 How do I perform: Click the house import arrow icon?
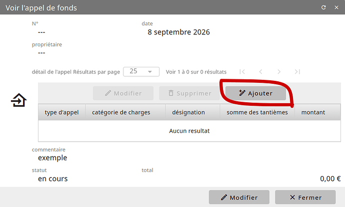click(x=18, y=100)
